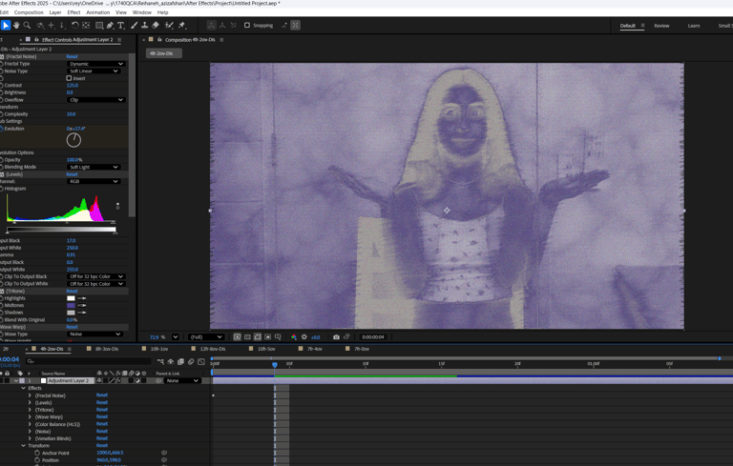This screenshot has height=466, width=733.
Task: Click Reset for (Wave Warp) in timeline
Action: click(102, 417)
